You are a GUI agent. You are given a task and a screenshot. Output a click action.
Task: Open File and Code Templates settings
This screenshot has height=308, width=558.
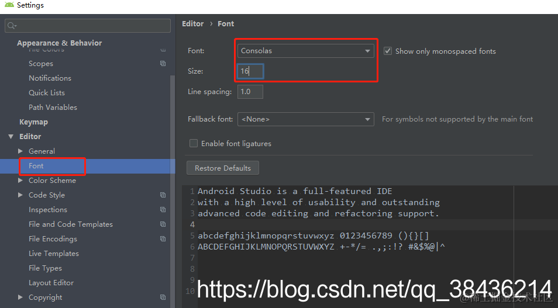(x=70, y=224)
